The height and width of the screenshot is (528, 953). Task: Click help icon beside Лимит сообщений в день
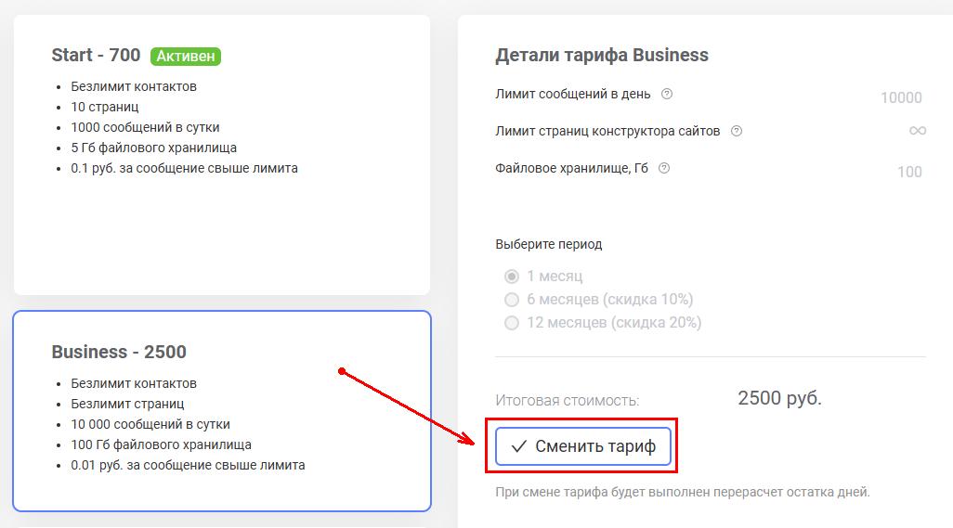(667, 94)
